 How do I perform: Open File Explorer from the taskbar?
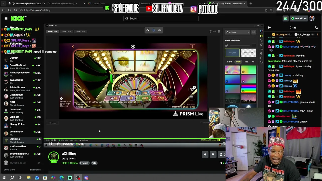(28, 178)
